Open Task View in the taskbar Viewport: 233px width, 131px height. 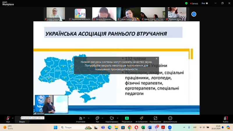tap(96, 128)
